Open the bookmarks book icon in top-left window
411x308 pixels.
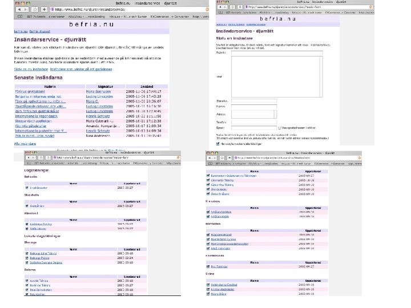(x=20, y=17)
